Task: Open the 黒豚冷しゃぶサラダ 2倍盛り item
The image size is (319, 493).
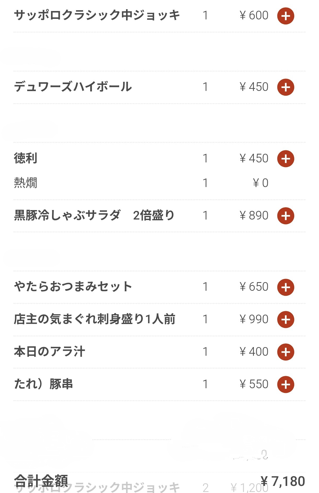Action: coord(94,216)
